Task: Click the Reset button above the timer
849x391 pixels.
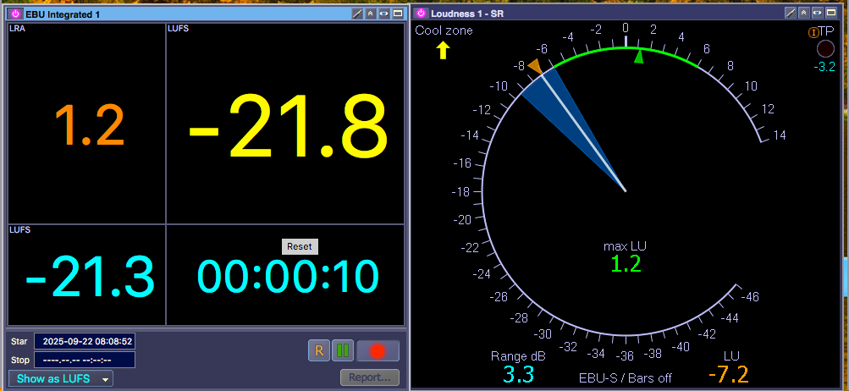Action: click(300, 246)
